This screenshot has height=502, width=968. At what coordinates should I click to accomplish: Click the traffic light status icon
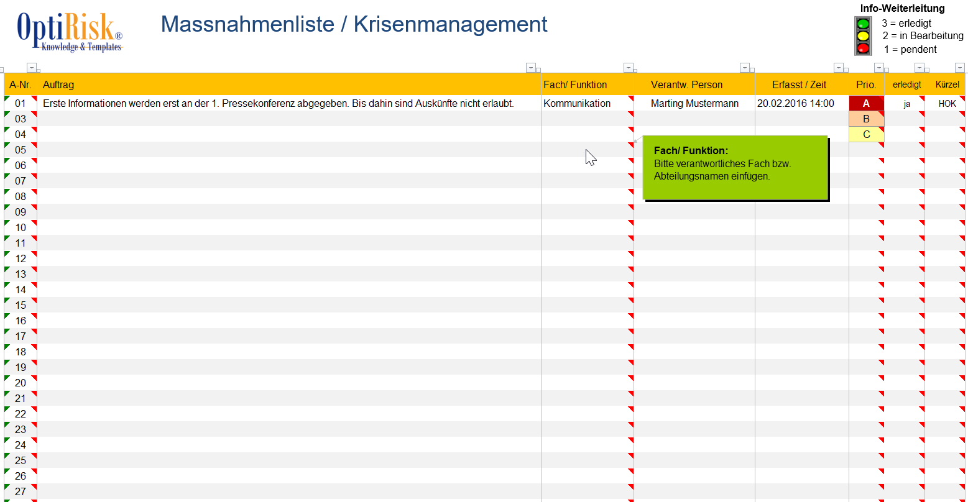tap(863, 36)
